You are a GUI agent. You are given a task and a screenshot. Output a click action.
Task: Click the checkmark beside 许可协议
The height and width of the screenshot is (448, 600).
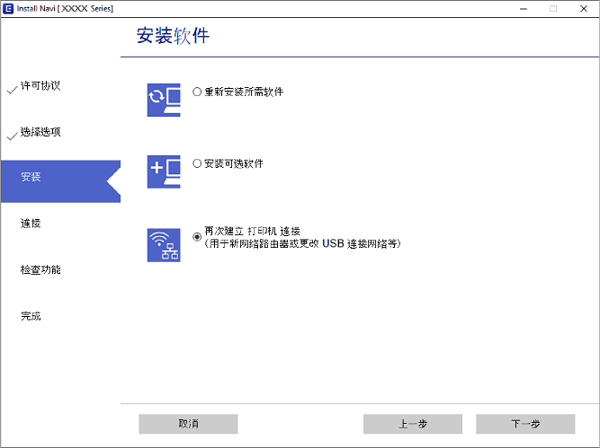pyautogui.click(x=11, y=90)
